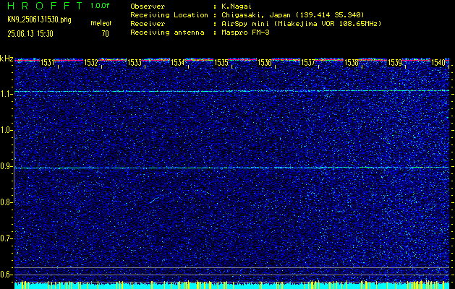
Task: Click the 'Receiving antenna' label
Action: pos(167,33)
